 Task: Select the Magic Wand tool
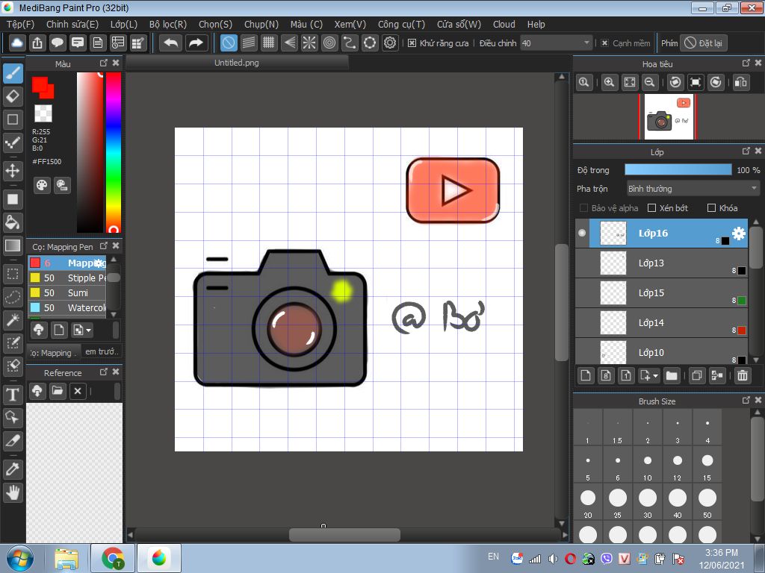[13, 320]
